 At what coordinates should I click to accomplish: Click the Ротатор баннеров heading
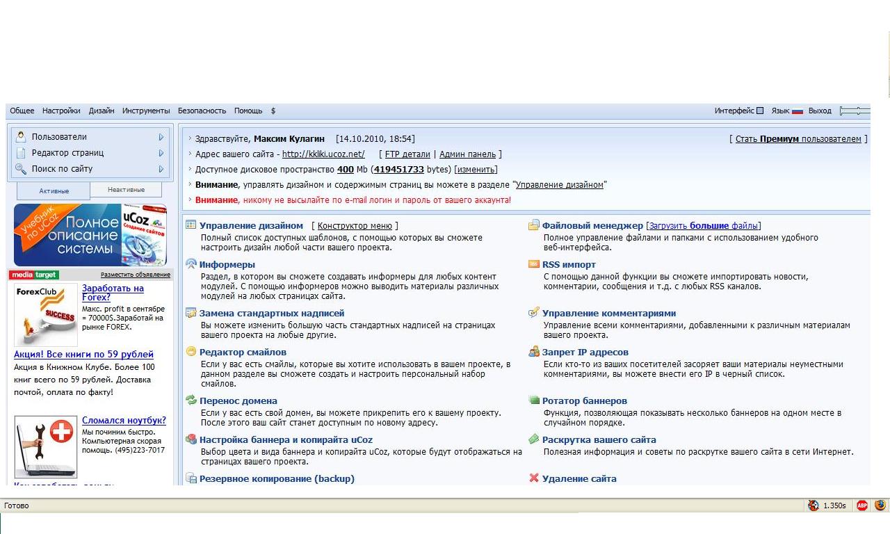coord(585,401)
